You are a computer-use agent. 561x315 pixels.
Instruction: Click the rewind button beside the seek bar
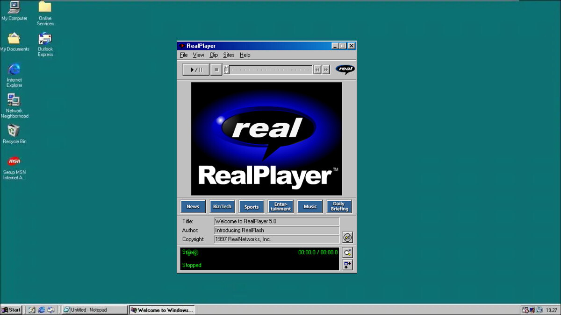(x=317, y=70)
